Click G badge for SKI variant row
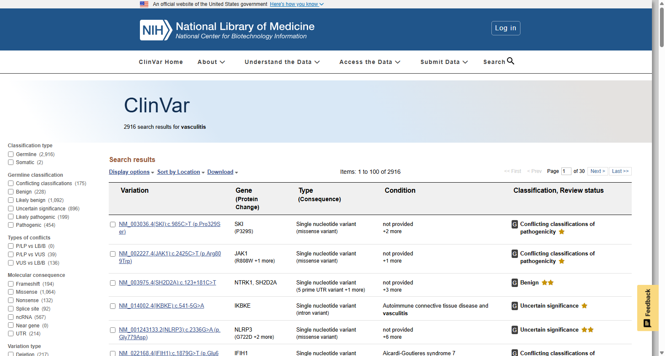Viewport: 665px width, 356px height. coord(515,224)
